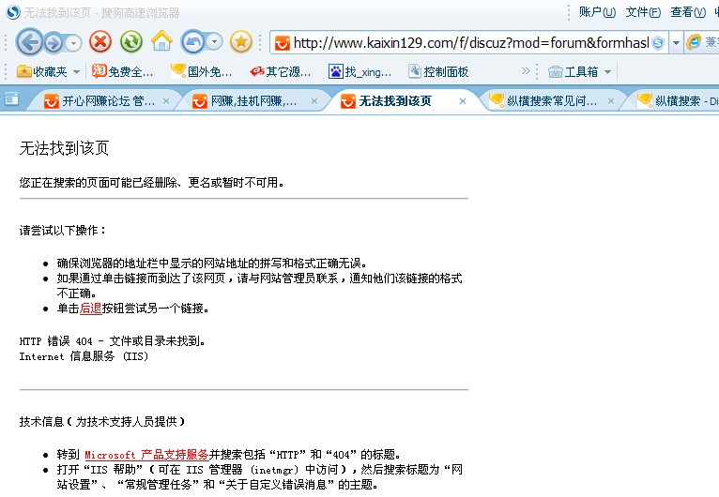Screen dimensions: 719x497
Task: Click the gold star Favorites button
Action: tap(240, 42)
